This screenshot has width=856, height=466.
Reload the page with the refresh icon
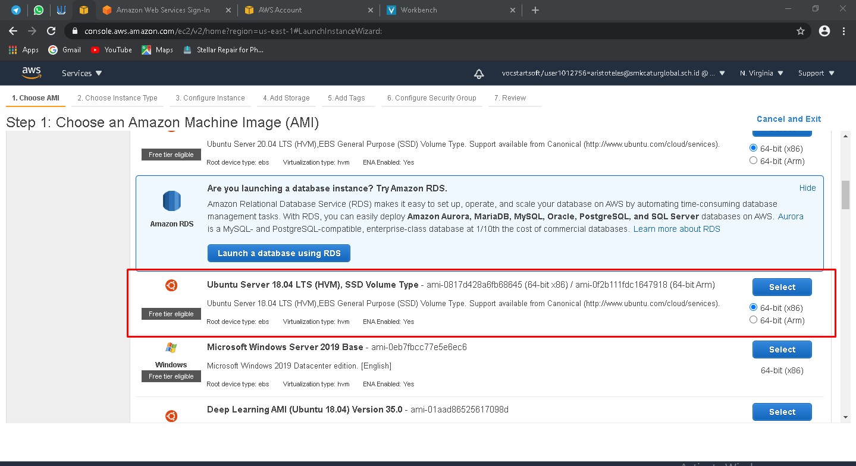point(51,31)
